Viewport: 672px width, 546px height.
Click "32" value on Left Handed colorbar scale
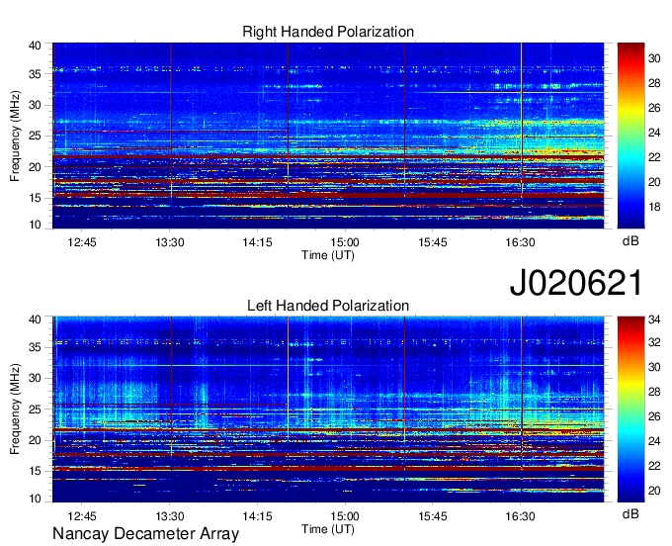coord(654,342)
